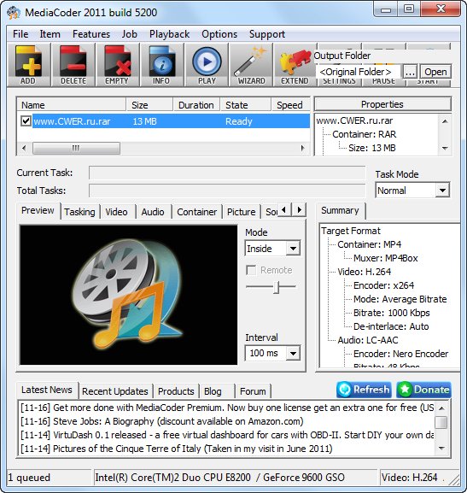467x493 pixels.
Task: Launch the WIZARD toolbar icon
Action: pyautogui.click(x=251, y=65)
